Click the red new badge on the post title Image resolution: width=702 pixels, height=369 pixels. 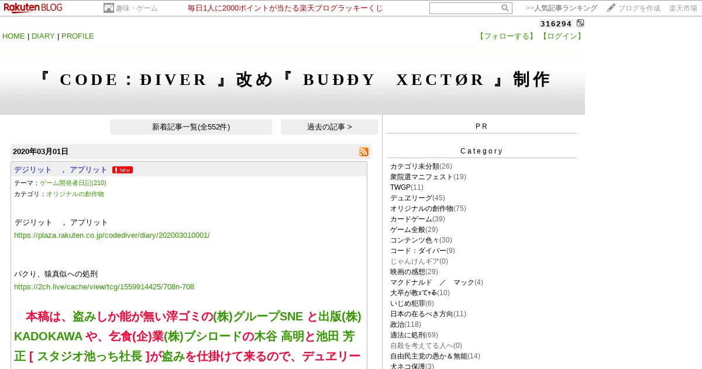123,170
